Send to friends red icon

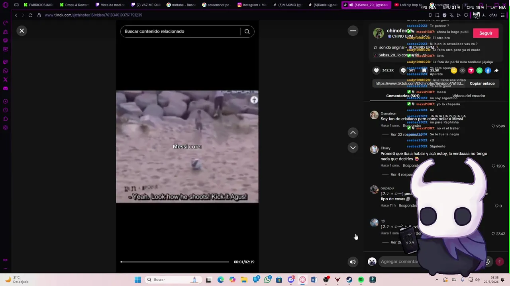(471, 70)
